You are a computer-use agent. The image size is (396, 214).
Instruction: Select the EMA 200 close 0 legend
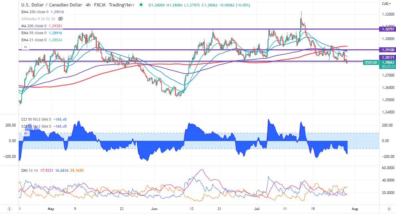click(35, 12)
